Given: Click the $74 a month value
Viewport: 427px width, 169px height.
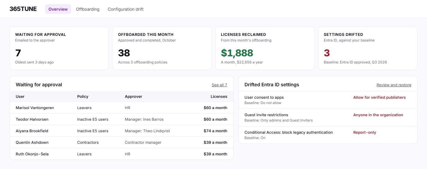Looking at the screenshot, I should (215, 131).
